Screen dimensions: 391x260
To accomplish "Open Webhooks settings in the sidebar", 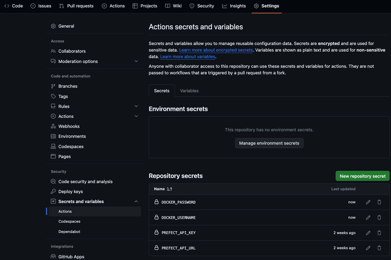I will [68, 126].
